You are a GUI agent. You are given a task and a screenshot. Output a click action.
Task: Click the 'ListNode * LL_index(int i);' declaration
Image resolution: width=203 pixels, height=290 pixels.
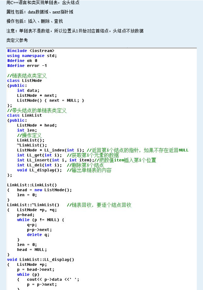click(x=50, y=150)
